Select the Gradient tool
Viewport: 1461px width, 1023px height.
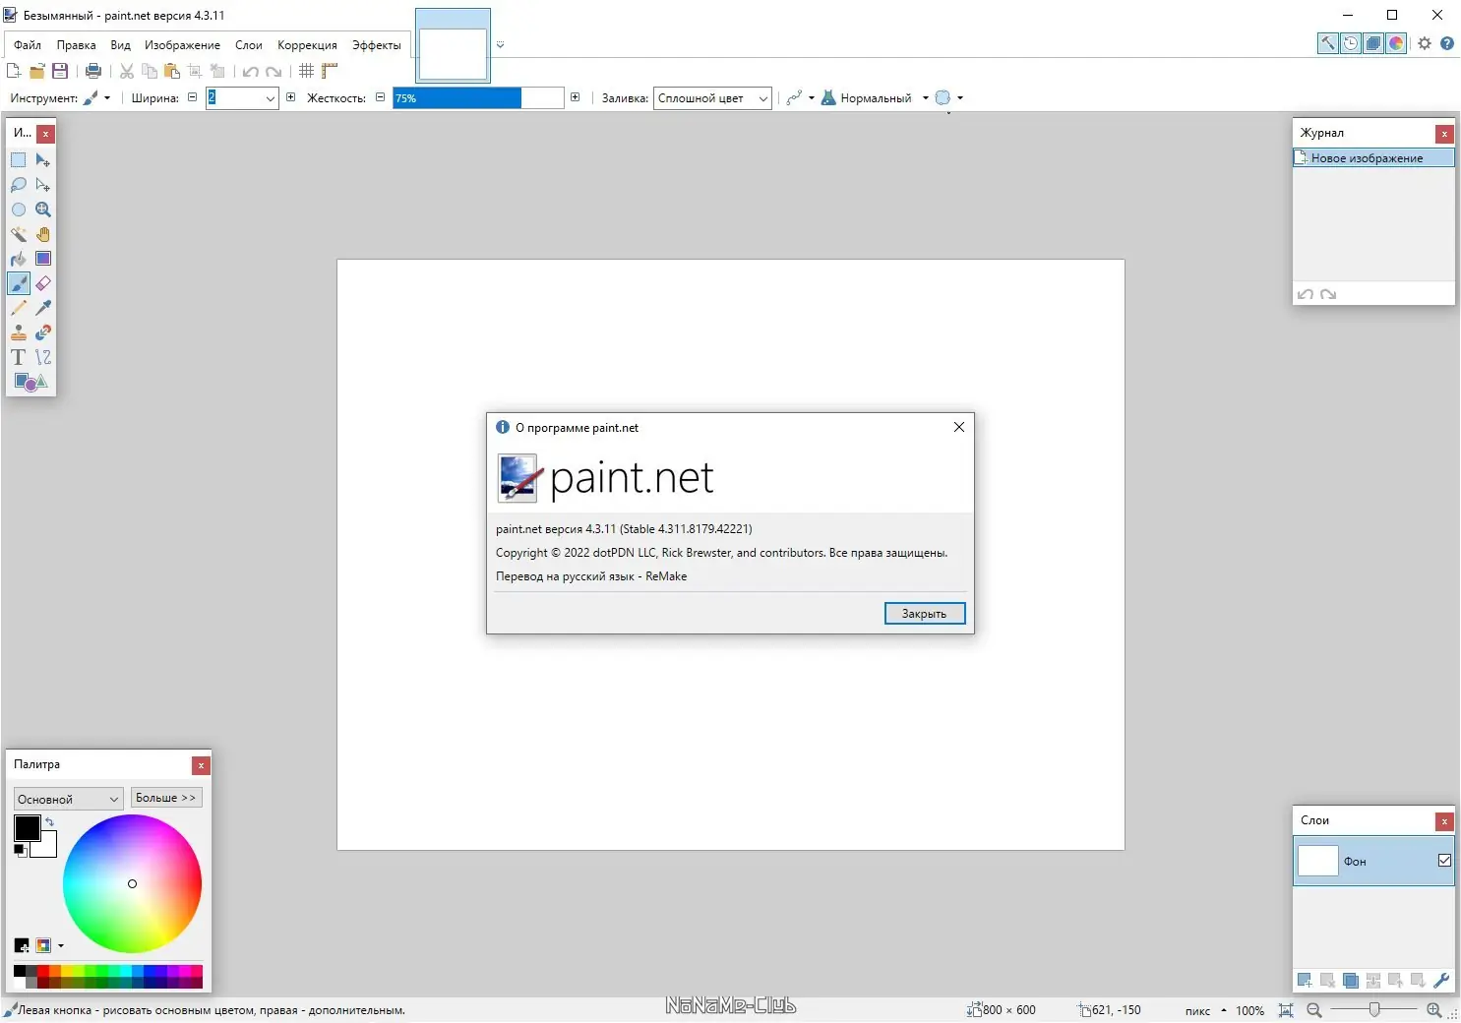click(43, 259)
